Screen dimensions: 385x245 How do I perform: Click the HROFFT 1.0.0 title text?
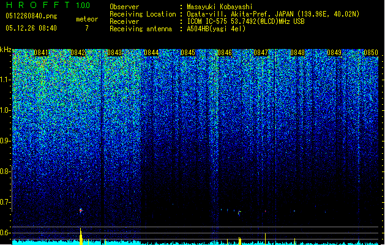pyautogui.click(x=48, y=5)
